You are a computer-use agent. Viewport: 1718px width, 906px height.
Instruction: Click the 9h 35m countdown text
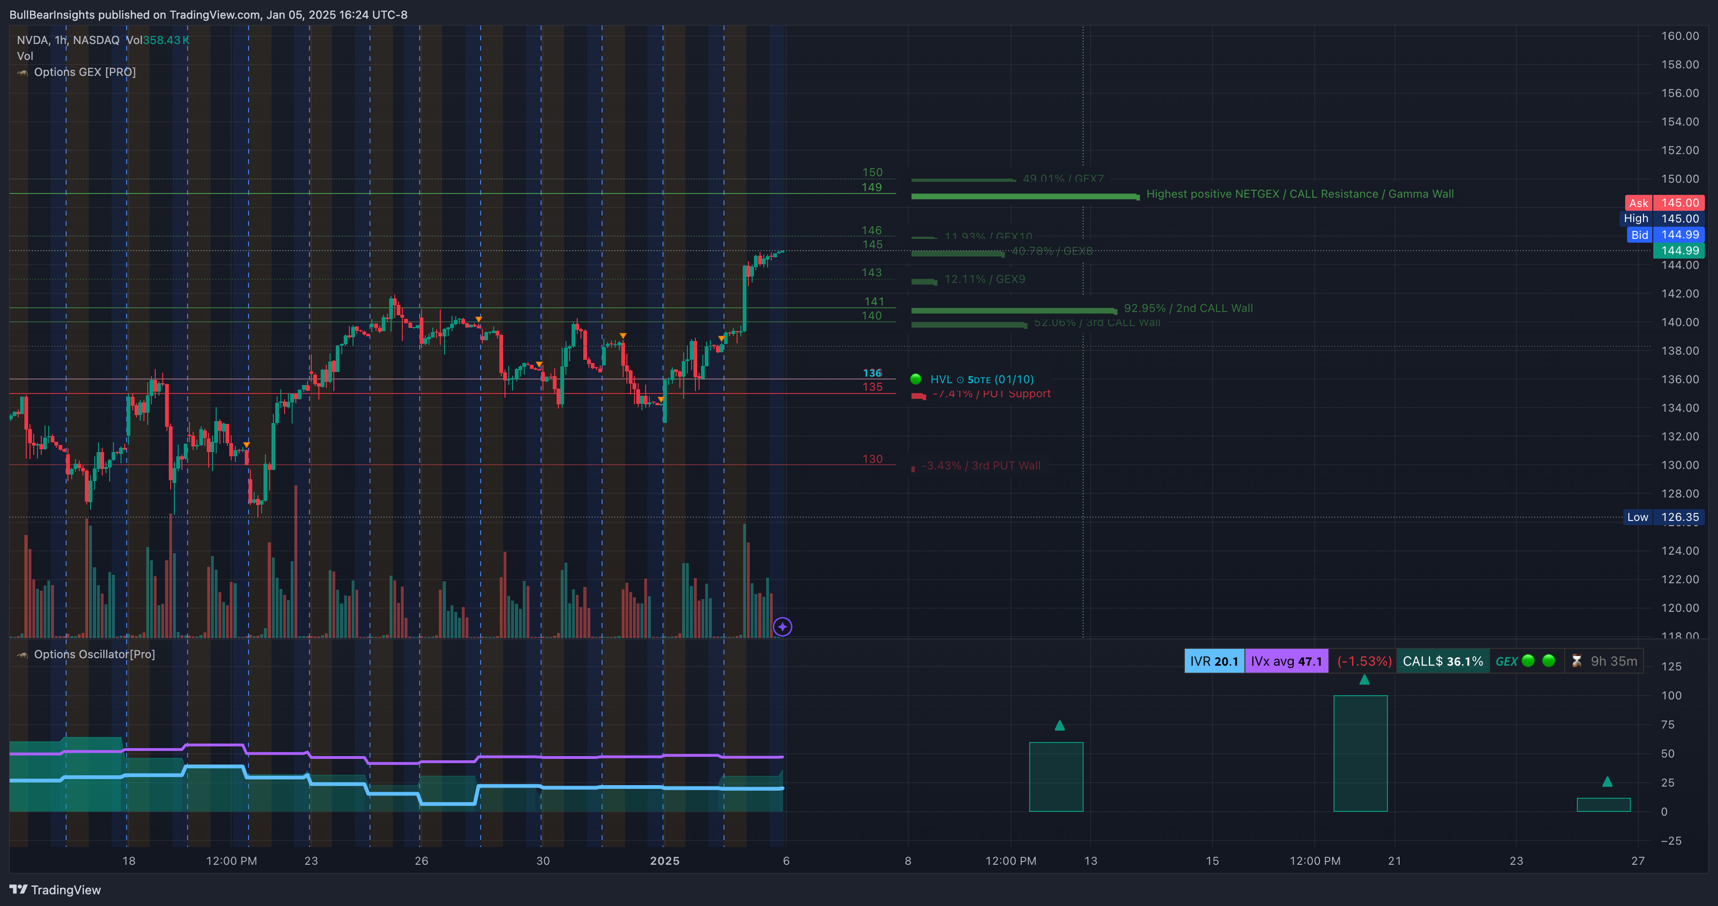tap(1614, 661)
